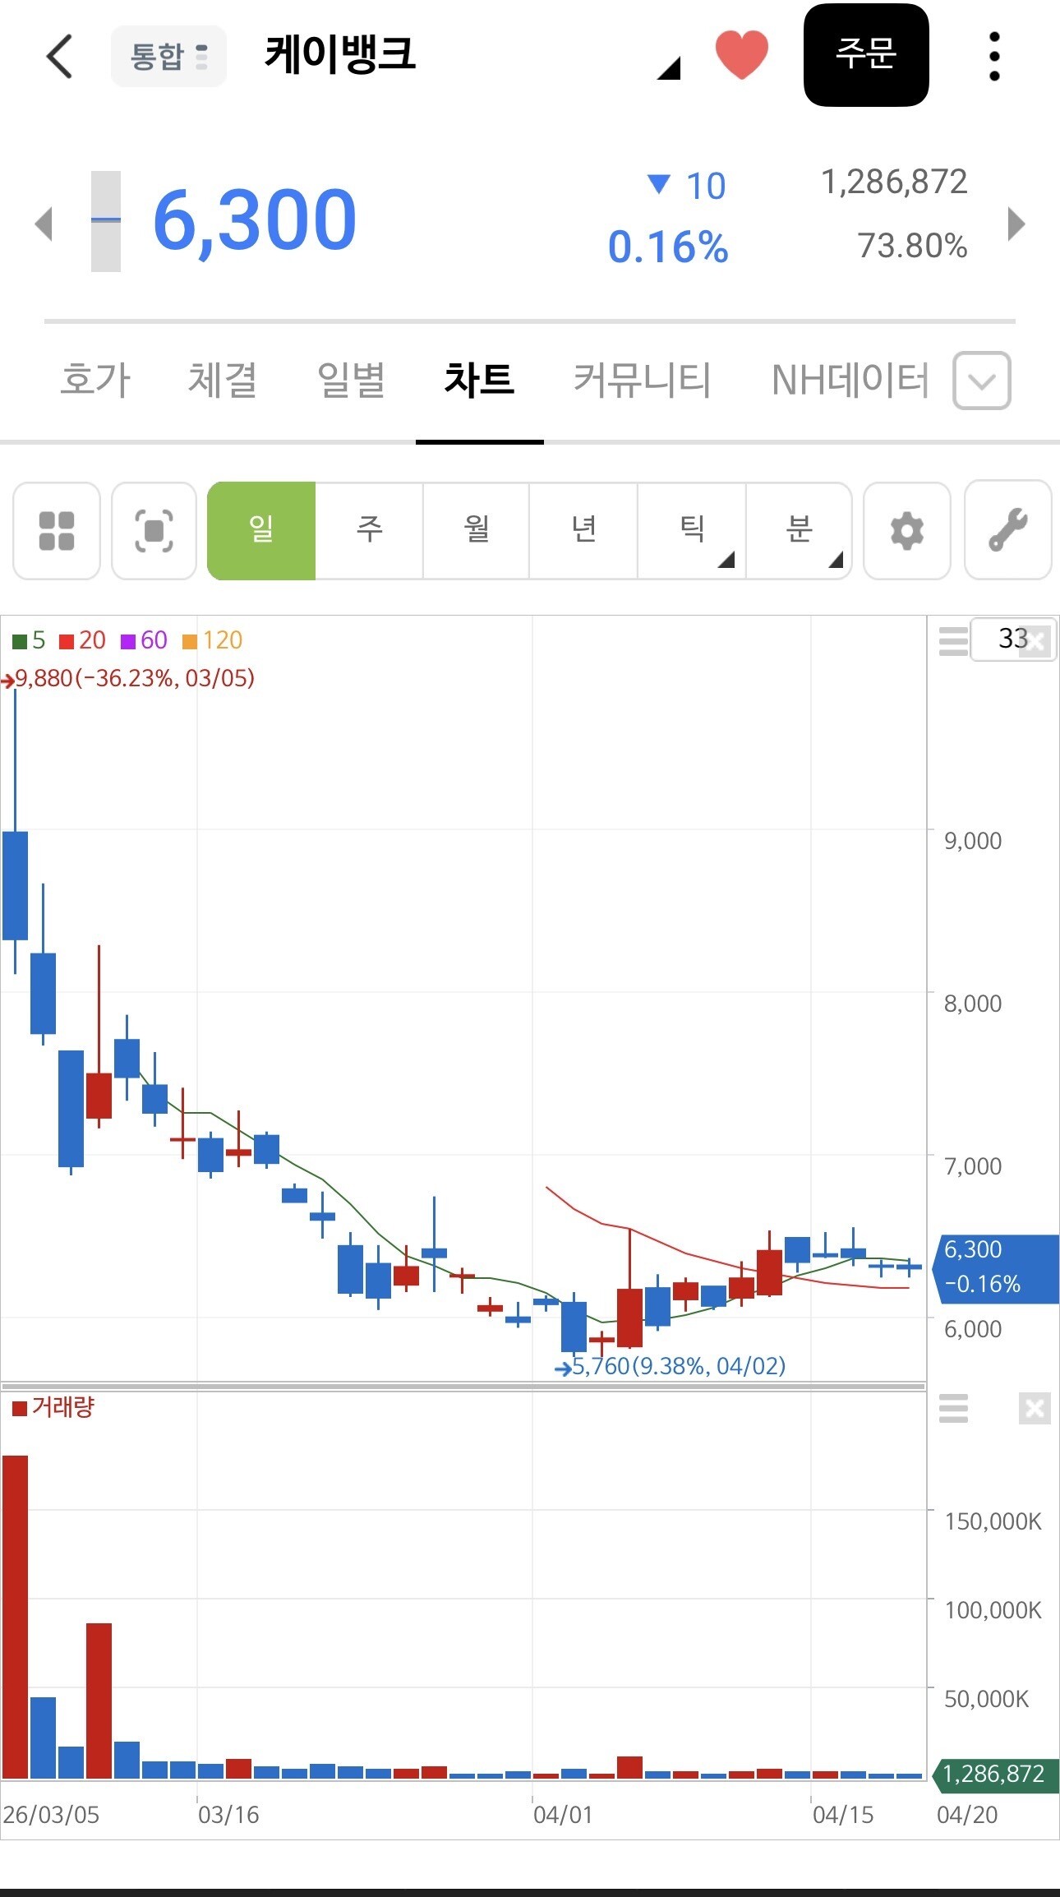Viewport: 1060px width, 1897px height.
Task: Tap the 1,286,872 volume figure at top
Action: 894,182
